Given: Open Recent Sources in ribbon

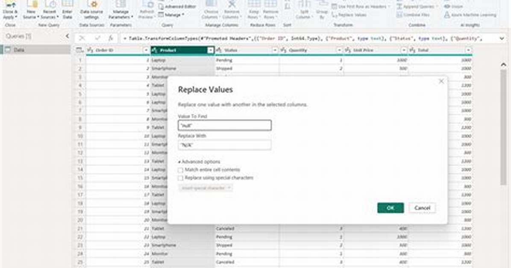Looking at the screenshot, I should click(50, 10).
